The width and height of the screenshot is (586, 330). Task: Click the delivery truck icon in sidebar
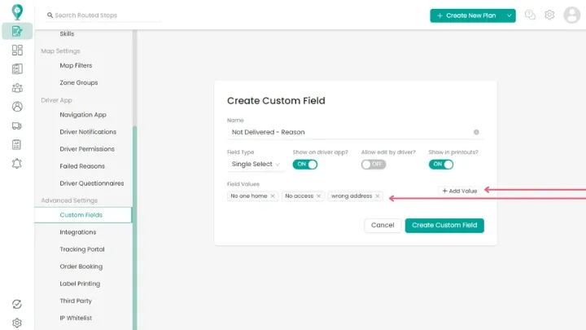tap(17, 125)
